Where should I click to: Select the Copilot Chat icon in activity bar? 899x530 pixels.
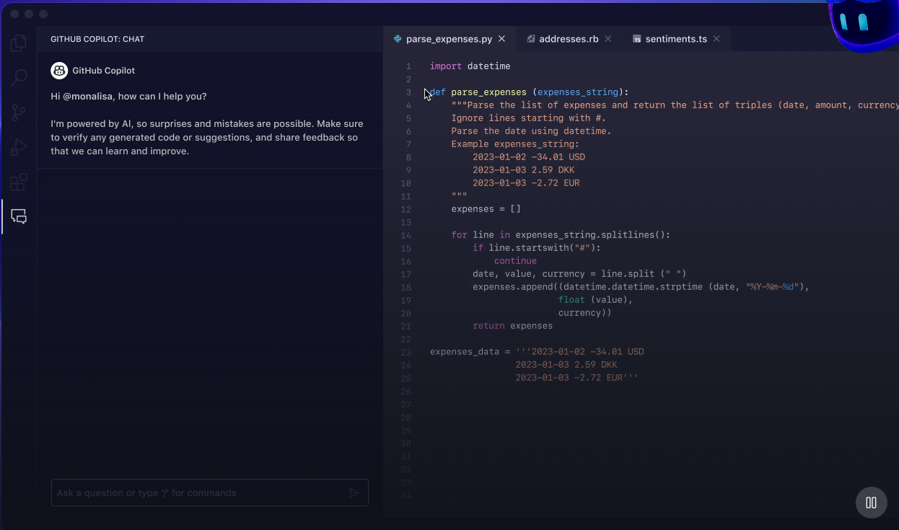19,216
